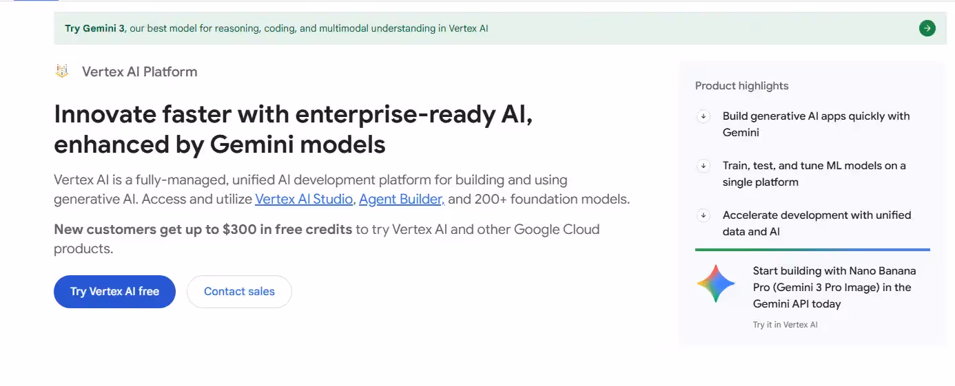955x386 pixels.
Task: Select Build generative AI apps quickly with Gemini
Action: click(816, 125)
